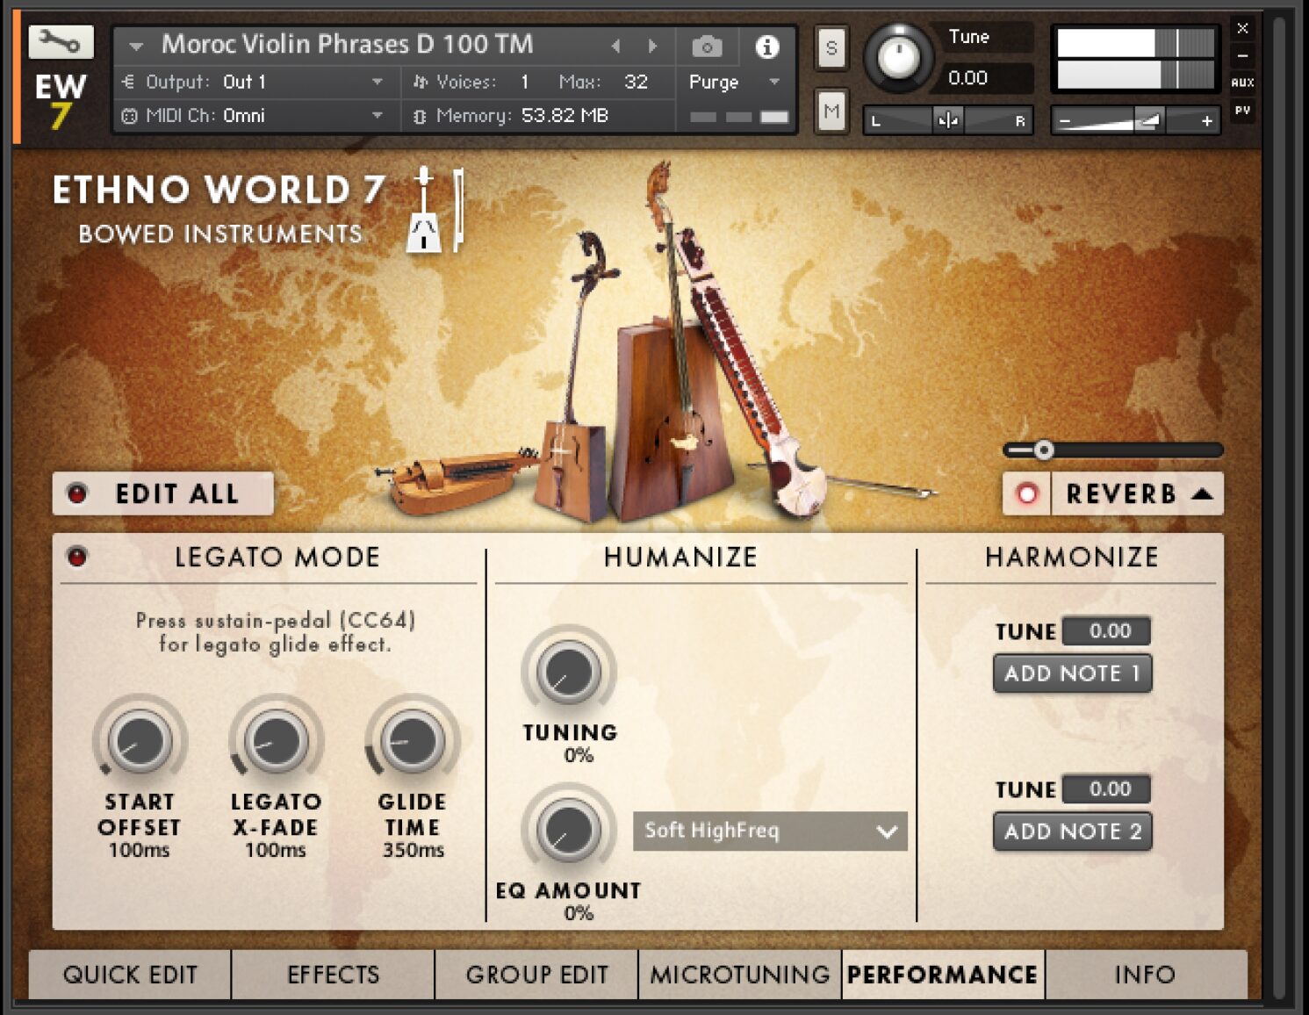The image size is (1309, 1015).
Task: Click the Add Note 1 button
Action: [1072, 673]
